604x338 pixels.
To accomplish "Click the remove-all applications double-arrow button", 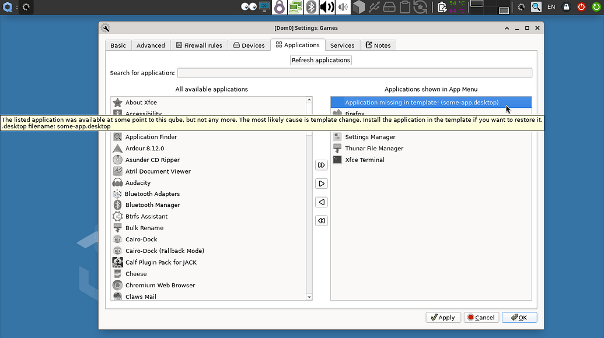I will (321, 221).
